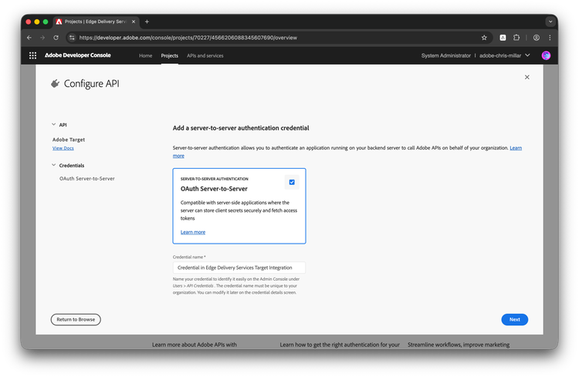The image size is (579, 377).
Task: Toggle the OAuth Server-to-Server checkbox
Action: click(291, 183)
